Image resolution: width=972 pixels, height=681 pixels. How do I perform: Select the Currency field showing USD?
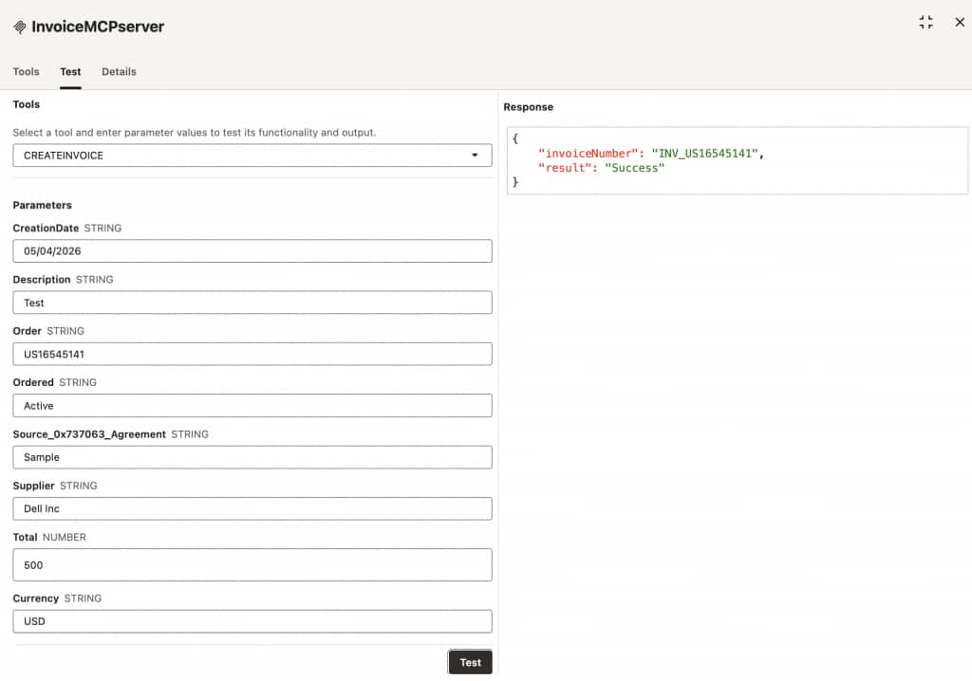252,621
